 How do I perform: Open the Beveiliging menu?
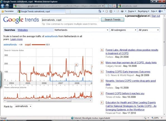pos(143,11)
